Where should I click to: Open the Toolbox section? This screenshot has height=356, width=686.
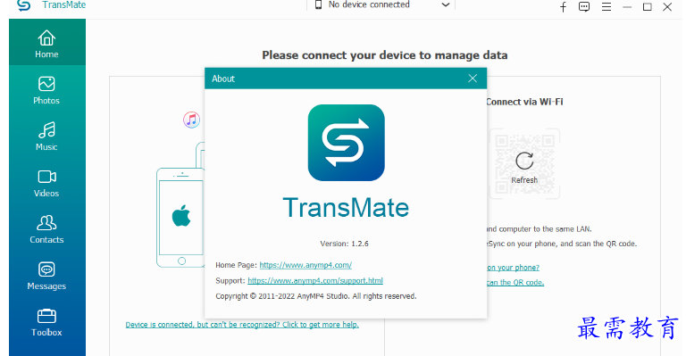(x=46, y=322)
